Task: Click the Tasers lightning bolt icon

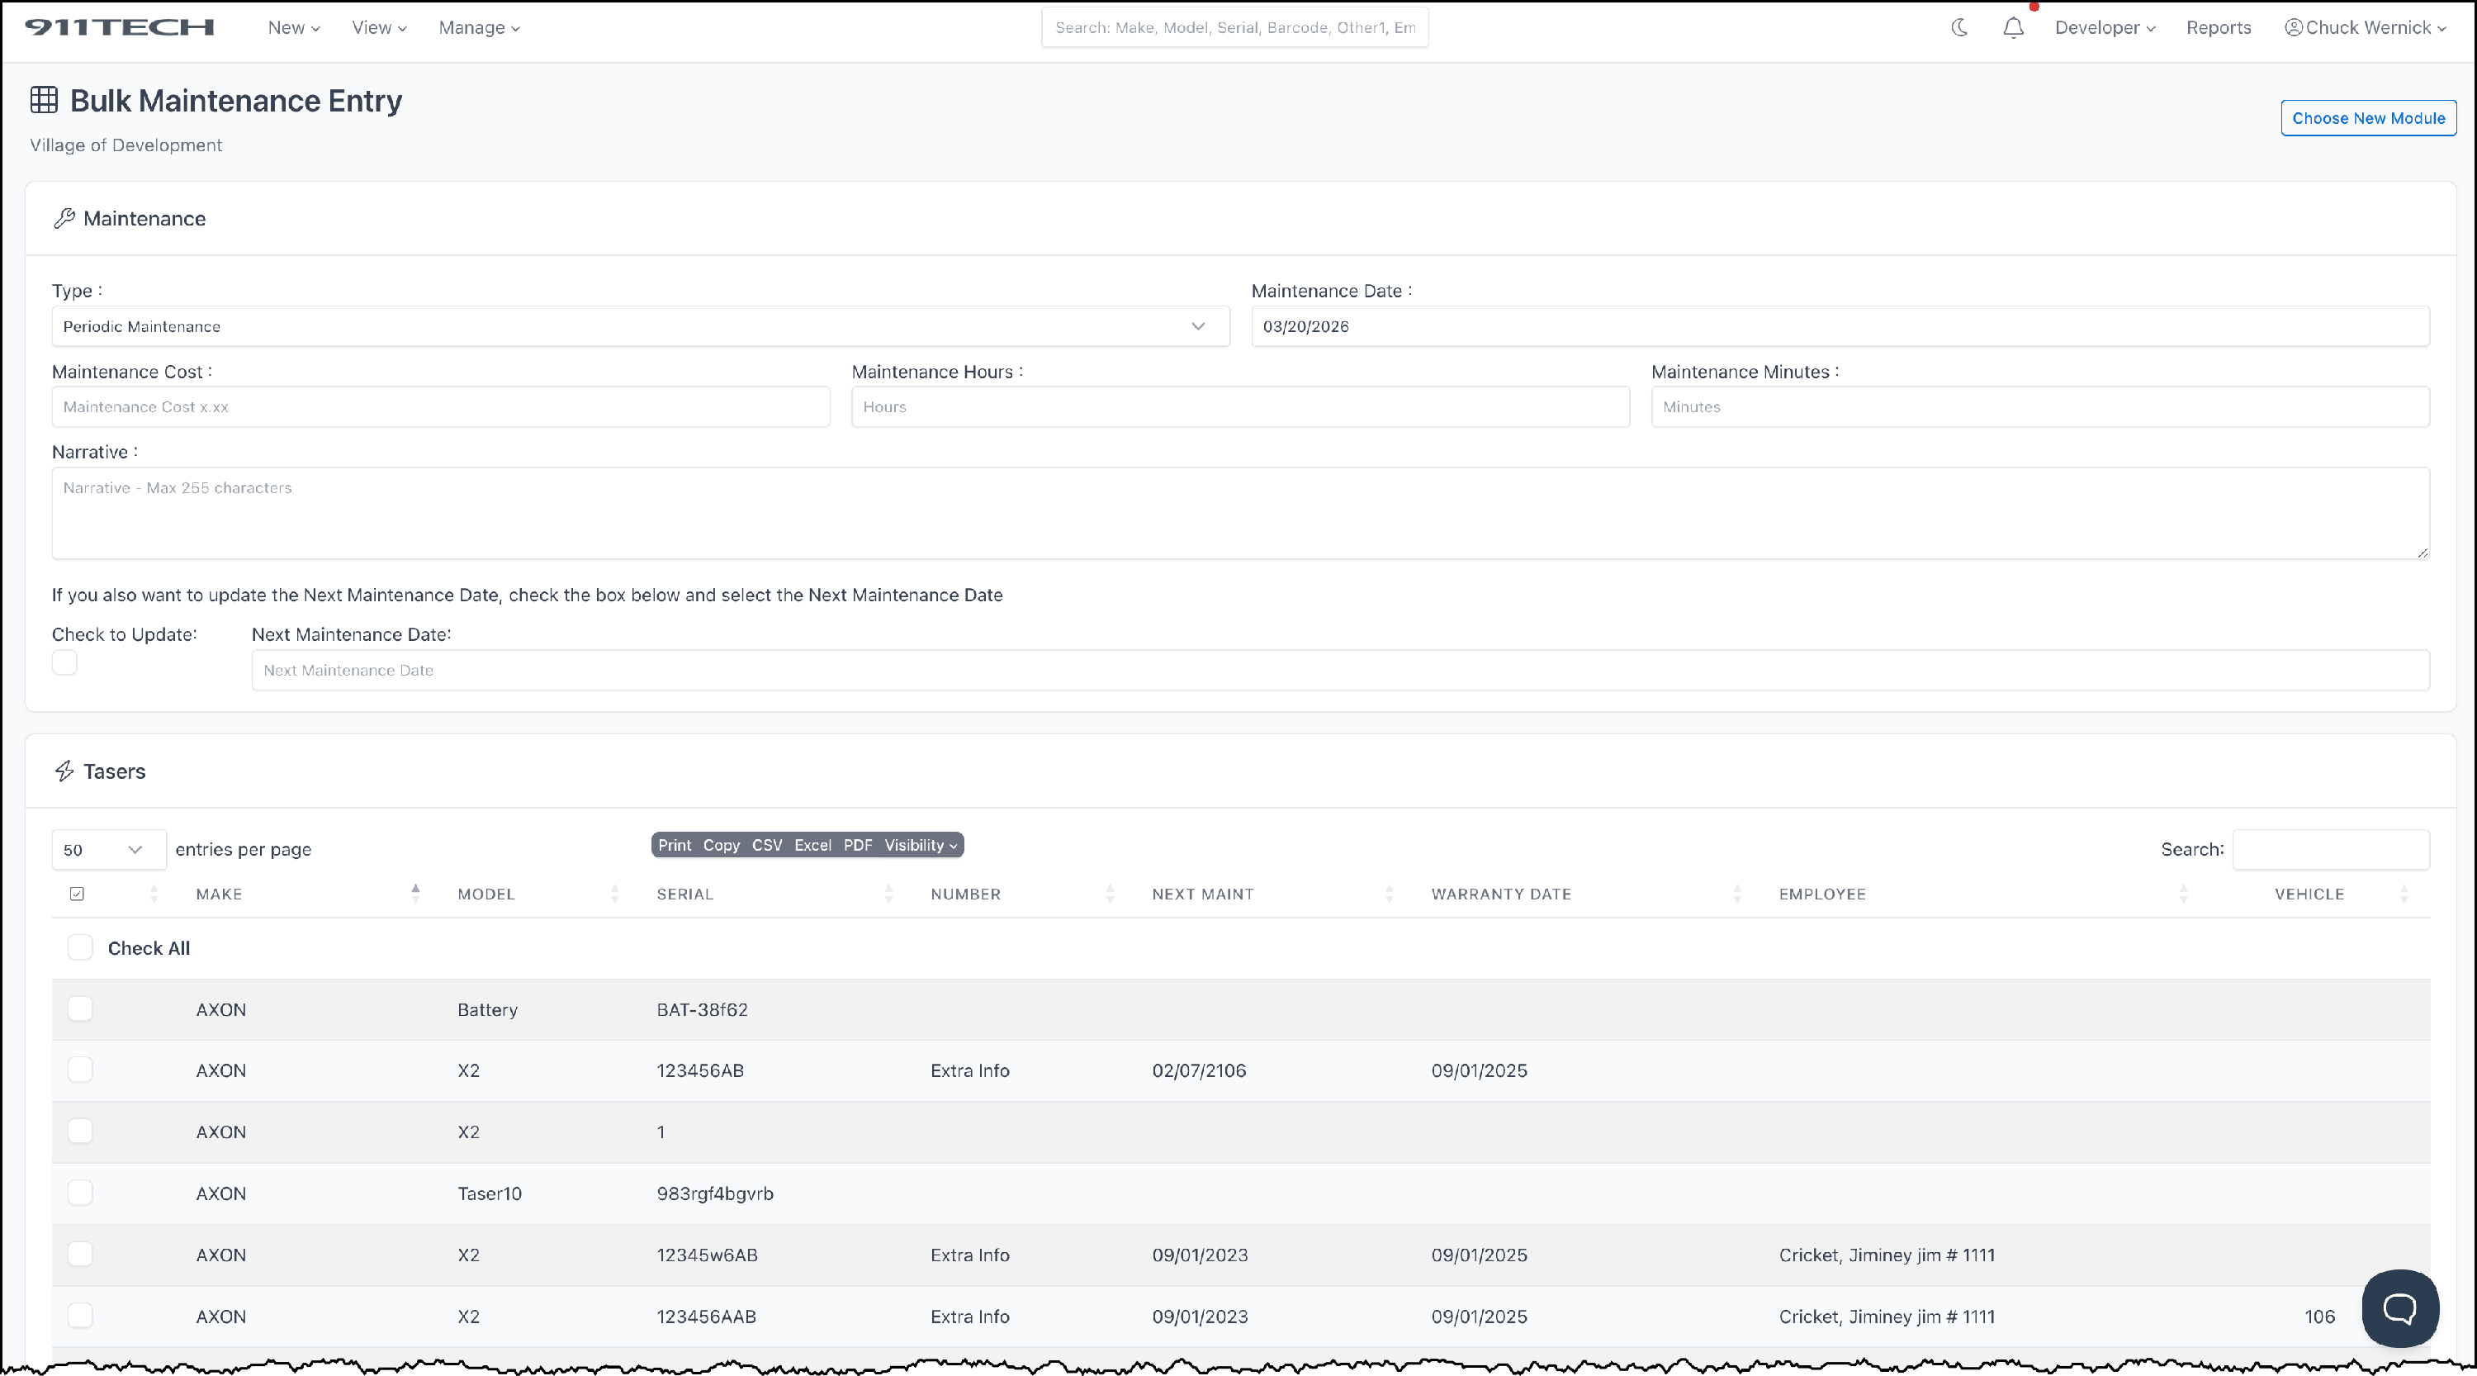Action: pos(64,771)
